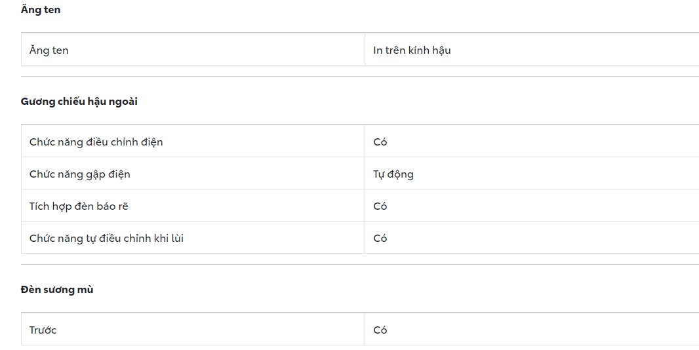
Task: Click Có value for tự điều chỉnh khi lùi
Action: pyautogui.click(x=380, y=238)
